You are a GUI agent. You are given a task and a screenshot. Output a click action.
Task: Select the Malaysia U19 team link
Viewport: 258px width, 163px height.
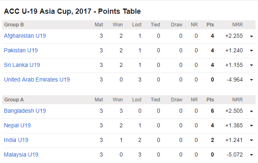(21, 154)
